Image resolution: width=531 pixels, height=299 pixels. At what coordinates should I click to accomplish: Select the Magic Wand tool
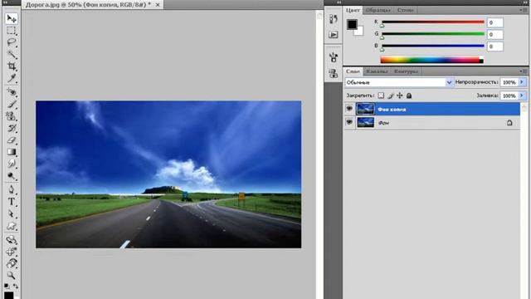pos(12,54)
